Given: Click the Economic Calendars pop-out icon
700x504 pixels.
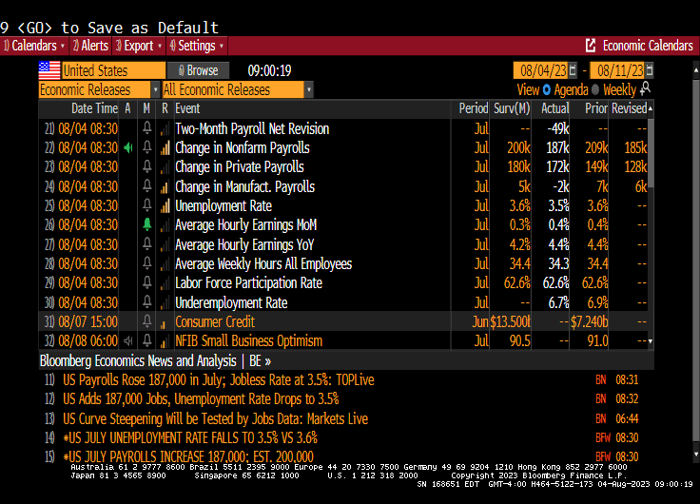Looking at the screenshot, I should (x=591, y=46).
